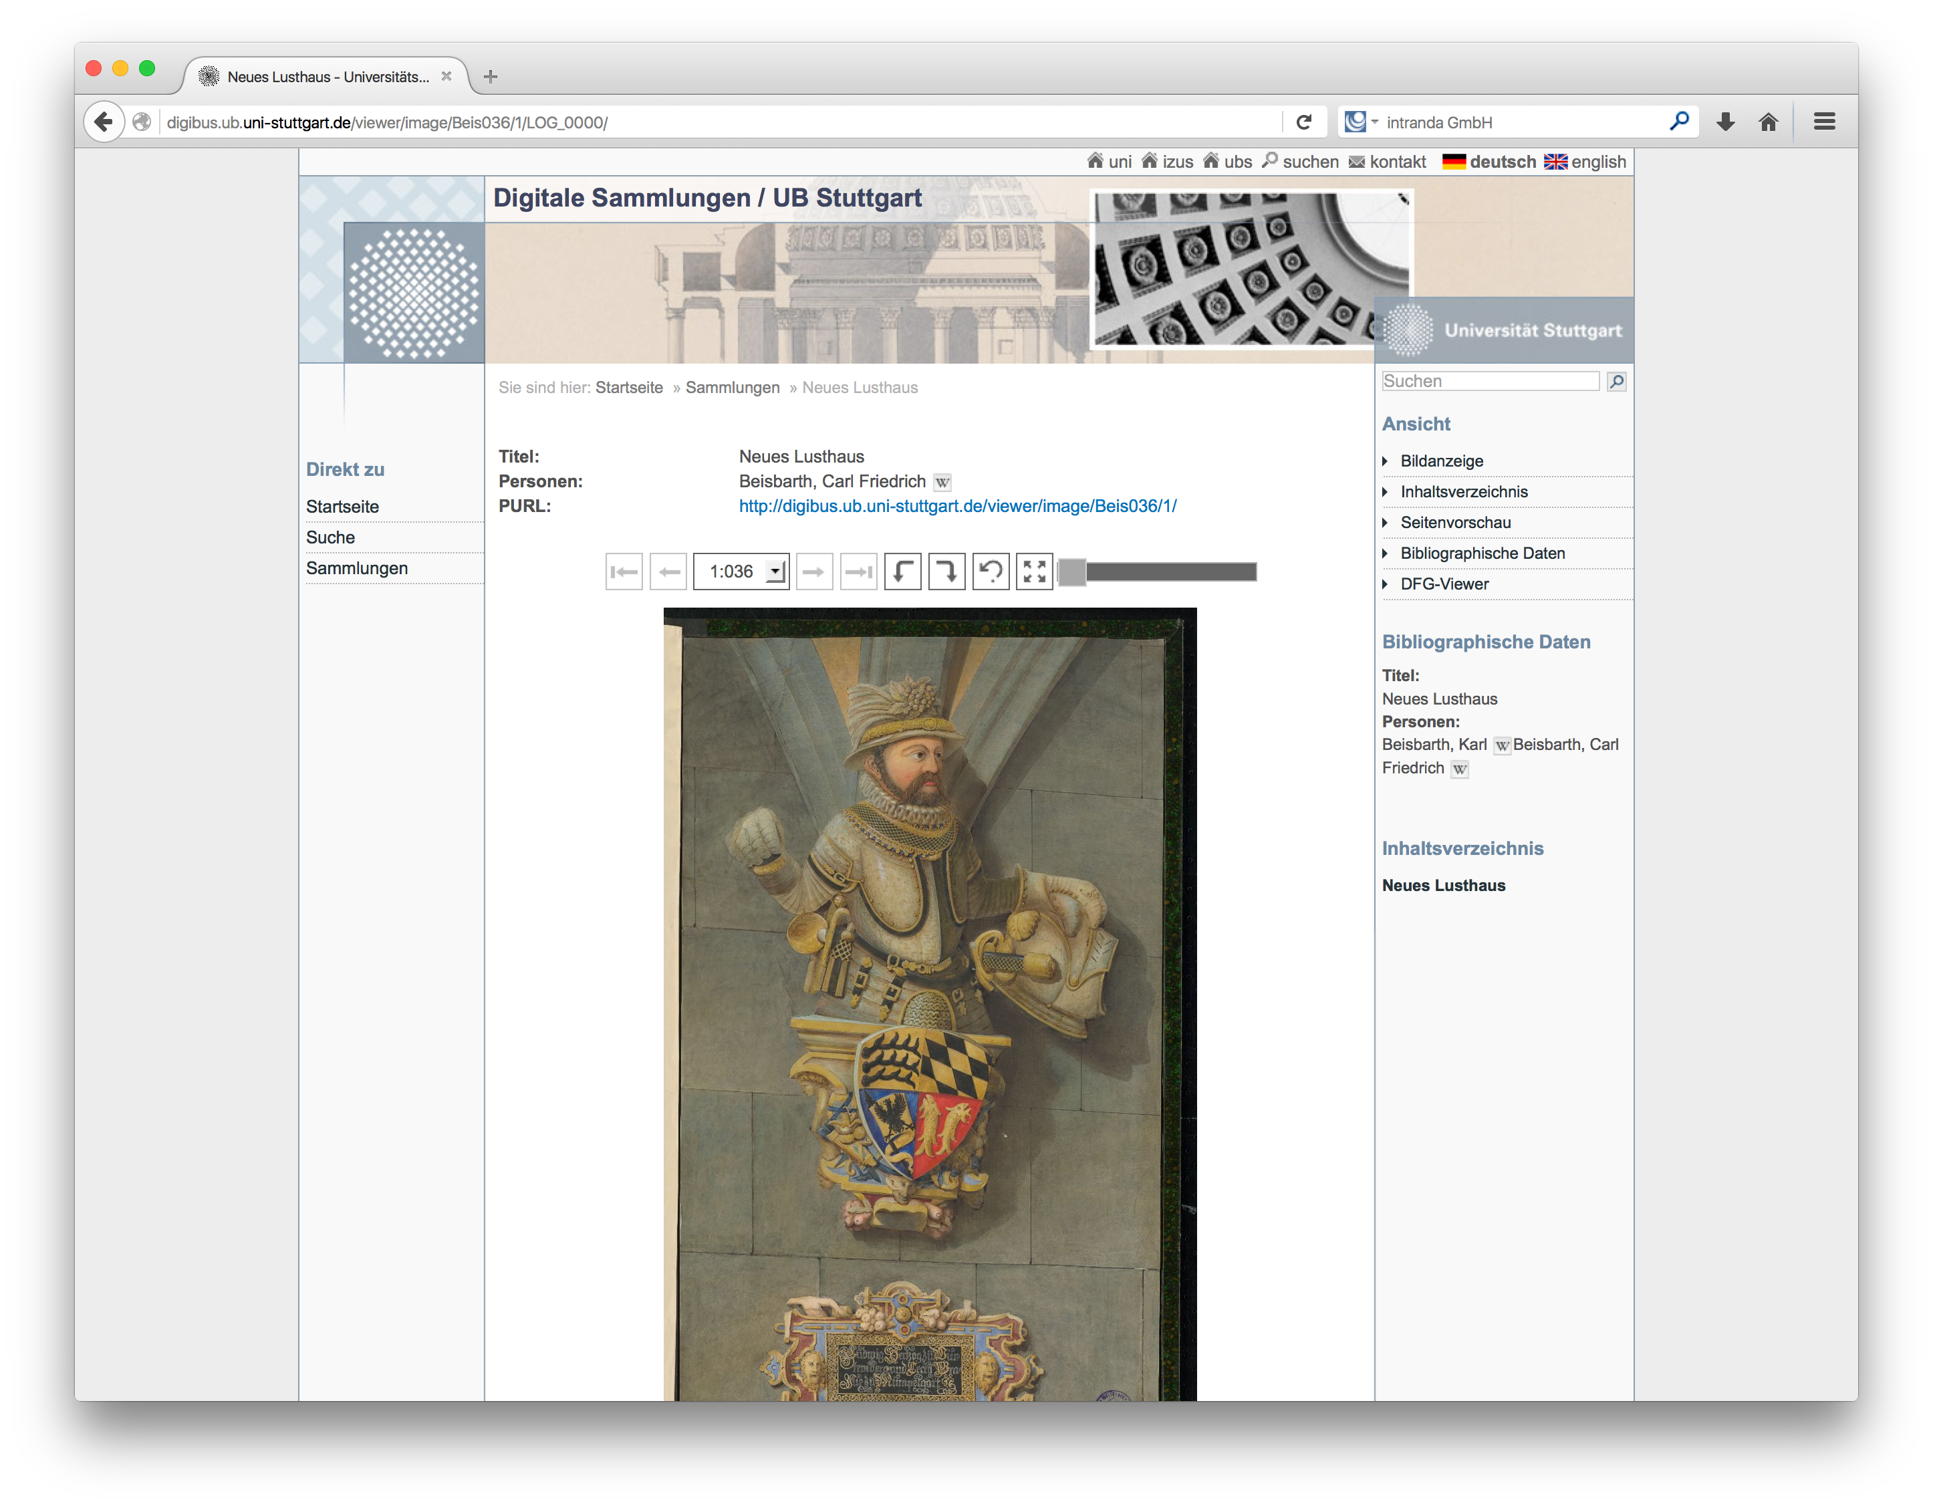Click Sammlungen breadcrumb link
The width and height of the screenshot is (1933, 1508).
[733, 388]
